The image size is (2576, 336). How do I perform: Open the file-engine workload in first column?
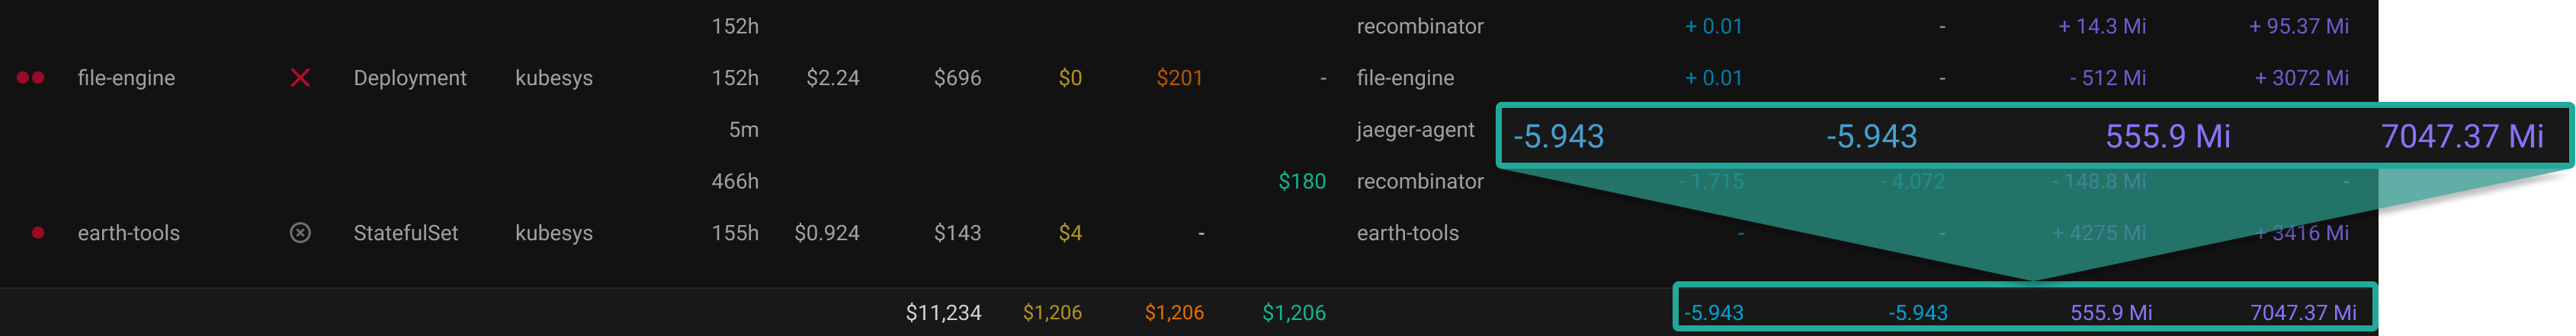click(126, 78)
